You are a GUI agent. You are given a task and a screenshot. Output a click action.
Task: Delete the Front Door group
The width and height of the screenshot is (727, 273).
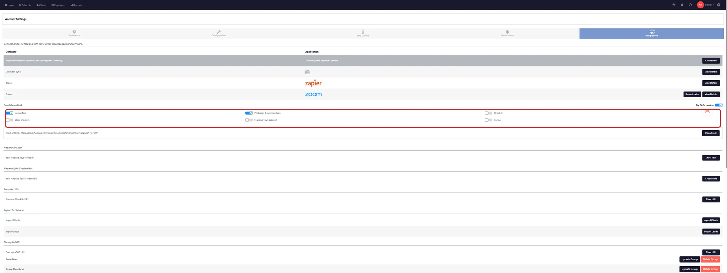coord(710,260)
